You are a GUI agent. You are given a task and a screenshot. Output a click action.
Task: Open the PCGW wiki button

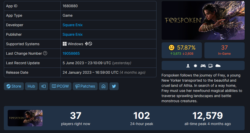tap(60, 86)
